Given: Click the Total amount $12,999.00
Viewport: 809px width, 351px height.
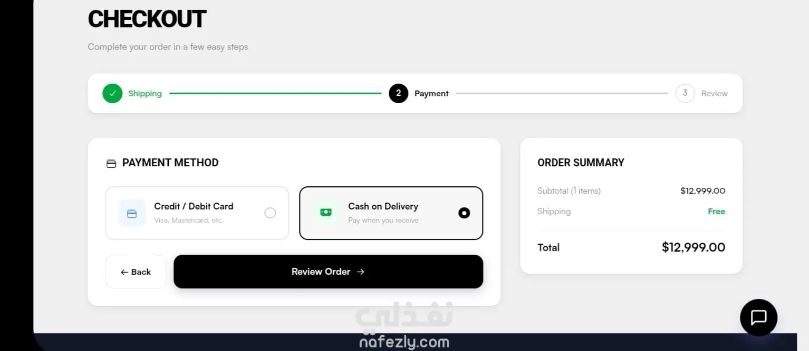Looking at the screenshot, I should point(694,247).
